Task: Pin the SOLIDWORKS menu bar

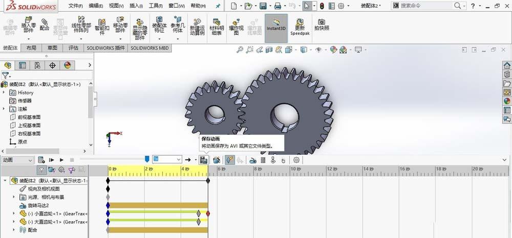Action: pyautogui.click(x=218, y=6)
